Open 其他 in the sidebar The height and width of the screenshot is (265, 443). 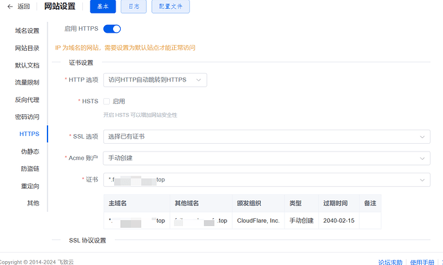click(33, 203)
